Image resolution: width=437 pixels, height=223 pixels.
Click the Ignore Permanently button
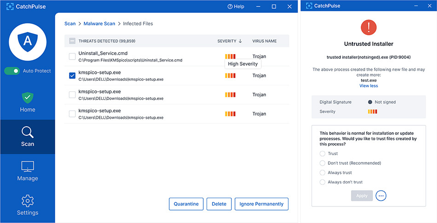[x=261, y=204]
